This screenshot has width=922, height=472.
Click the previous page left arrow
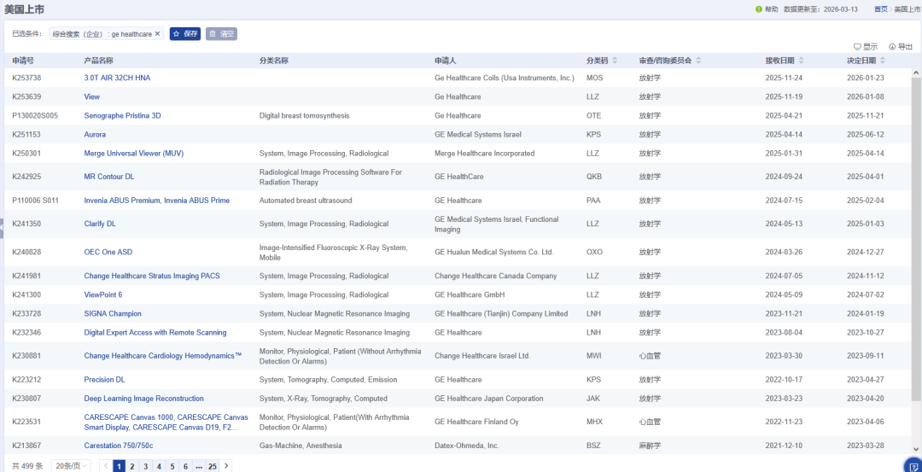[106, 466]
